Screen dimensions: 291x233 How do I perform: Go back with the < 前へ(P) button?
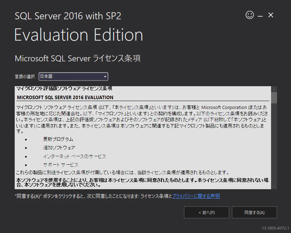tap(206, 212)
